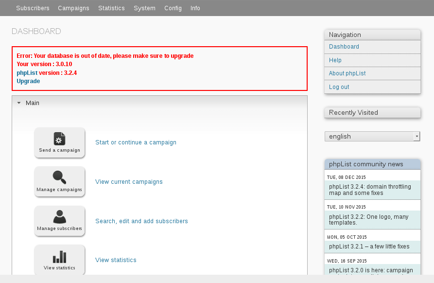Go to Dashboard in Navigation panel
Viewport: 434px width, 283px height.
click(344, 47)
